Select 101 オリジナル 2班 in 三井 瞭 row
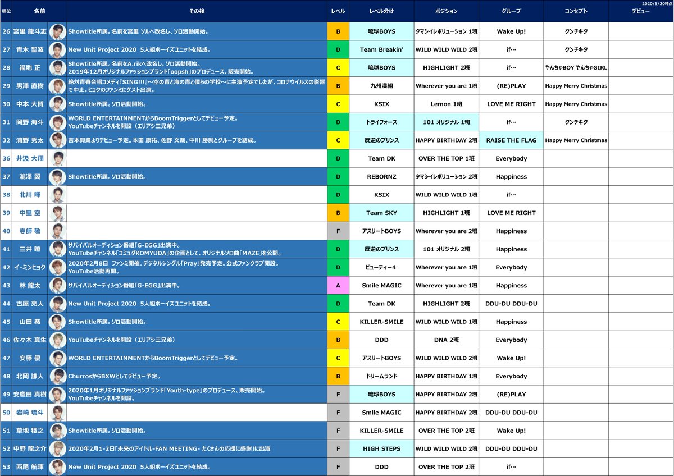 point(447,249)
